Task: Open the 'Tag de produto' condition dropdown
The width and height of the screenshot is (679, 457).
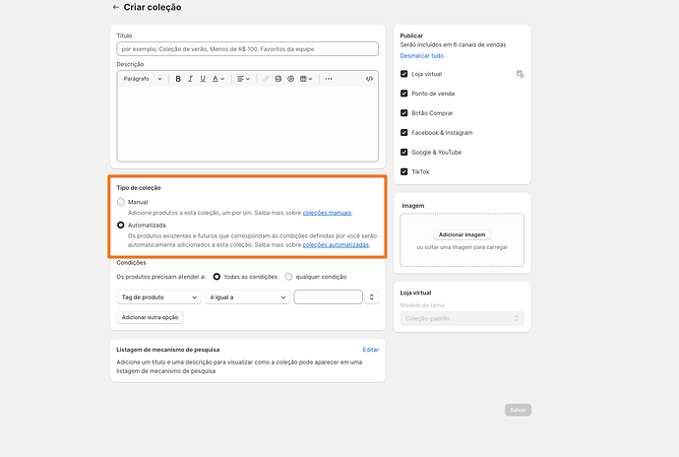Action: (157, 296)
